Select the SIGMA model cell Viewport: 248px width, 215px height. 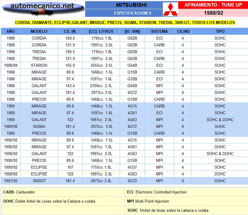click(39, 126)
